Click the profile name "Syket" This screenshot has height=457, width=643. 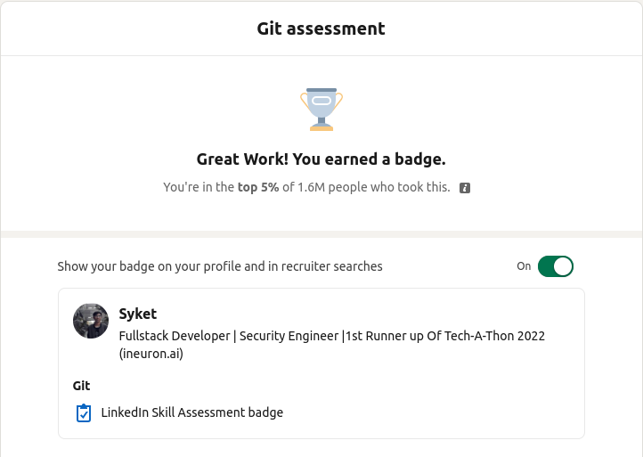coord(138,314)
